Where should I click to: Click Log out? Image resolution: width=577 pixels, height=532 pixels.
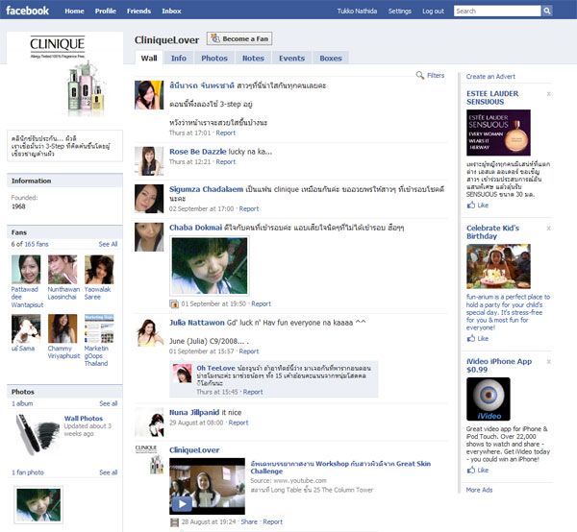pos(433,11)
